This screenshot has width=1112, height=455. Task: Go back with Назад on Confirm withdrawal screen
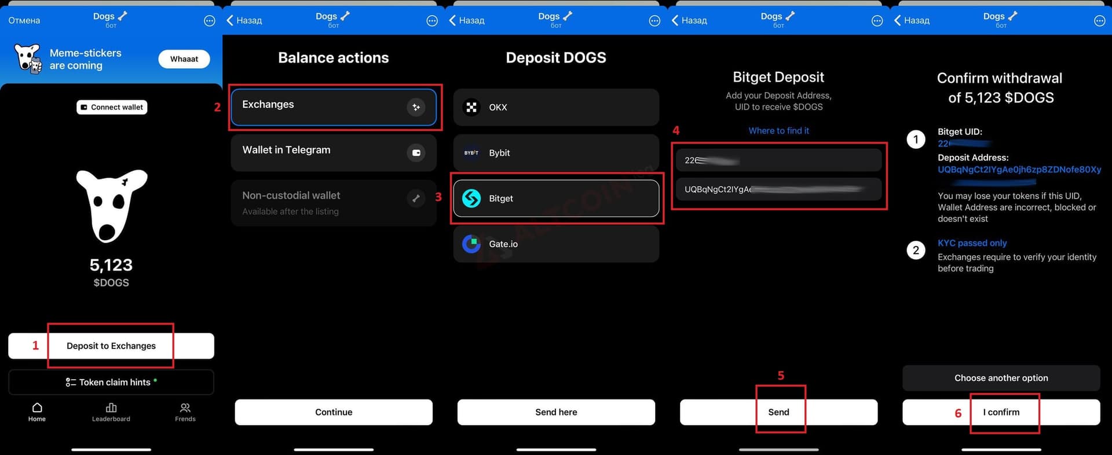912,21
